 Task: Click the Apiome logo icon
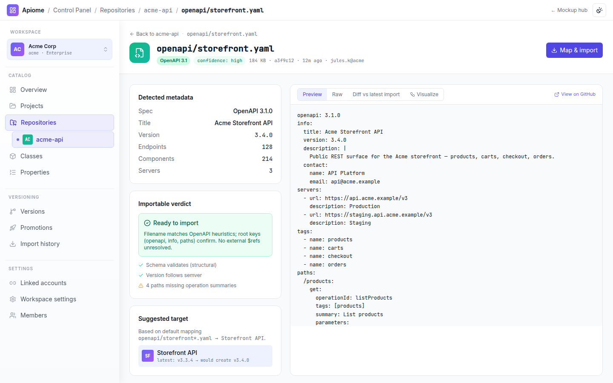13,10
